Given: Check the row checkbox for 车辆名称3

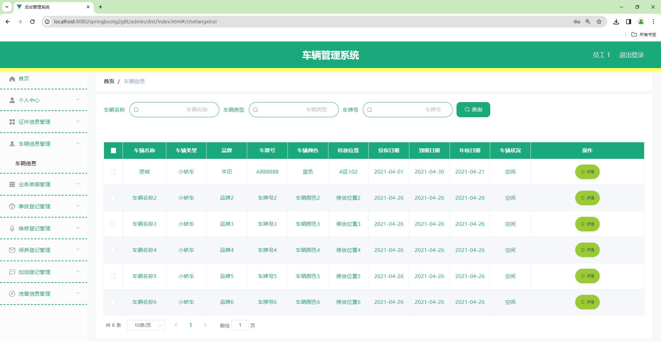Looking at the screenshot, I should [x=113, y=224].
